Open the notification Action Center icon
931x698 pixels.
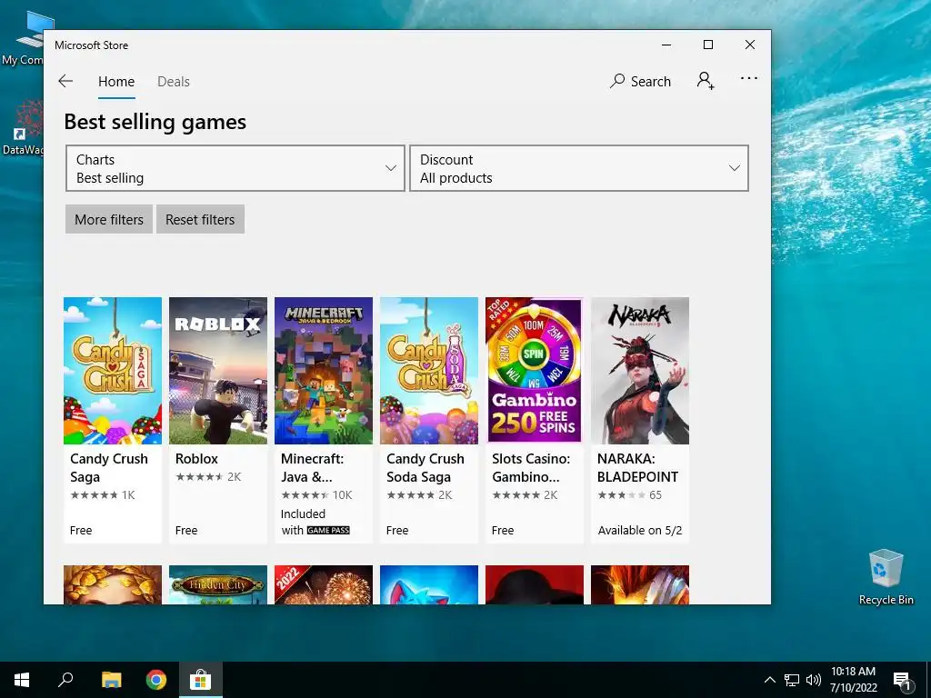tap(903, 680)
